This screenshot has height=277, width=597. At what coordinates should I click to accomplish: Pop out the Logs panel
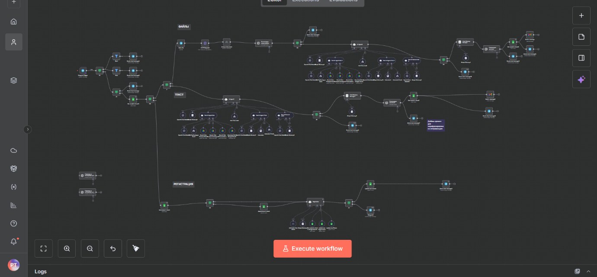point(577,271)
